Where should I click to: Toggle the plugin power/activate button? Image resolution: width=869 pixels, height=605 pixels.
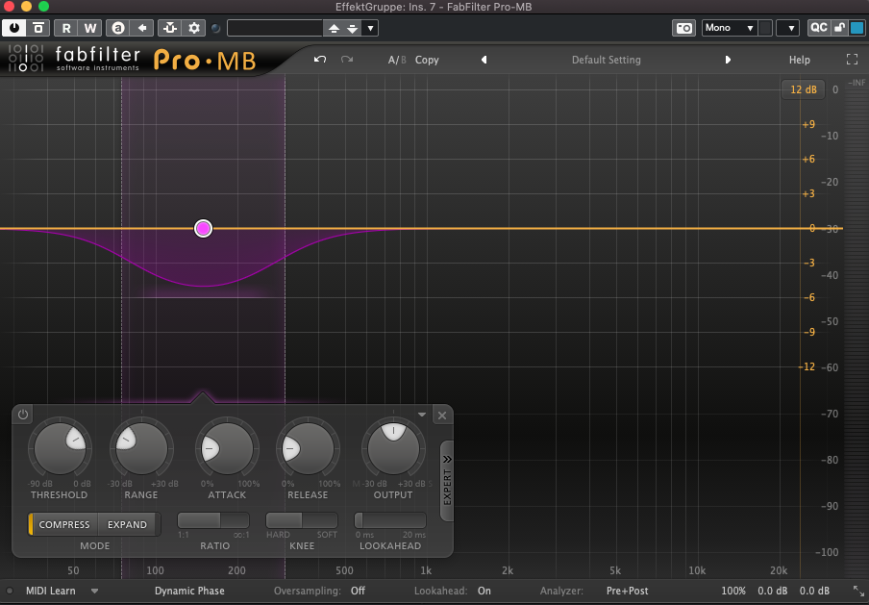(x=13, y=28)
